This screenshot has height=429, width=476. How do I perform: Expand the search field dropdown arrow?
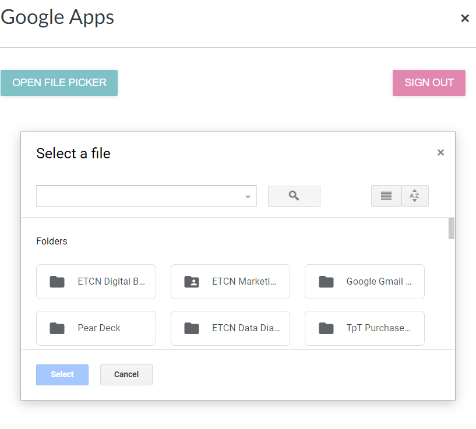tap(248, 197)
